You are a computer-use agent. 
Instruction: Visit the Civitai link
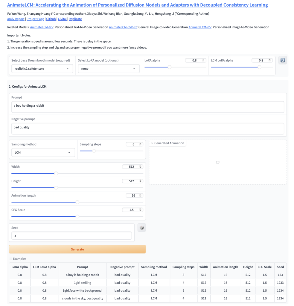pyautogui.click(x=62, y=19)
